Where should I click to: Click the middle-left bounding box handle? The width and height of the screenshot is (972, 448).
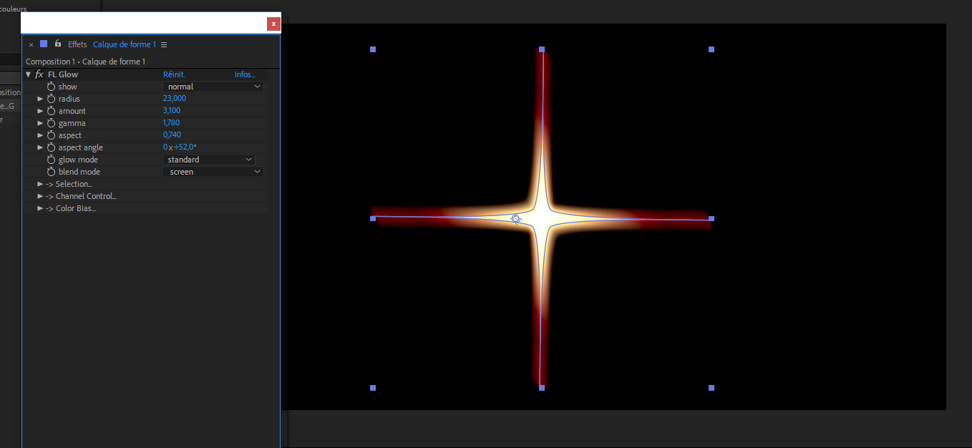pyautogui.click(x=373, y=218)
